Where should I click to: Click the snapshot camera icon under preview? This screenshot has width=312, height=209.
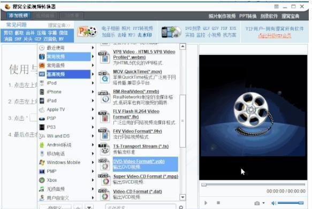click(x=257, y=203)
